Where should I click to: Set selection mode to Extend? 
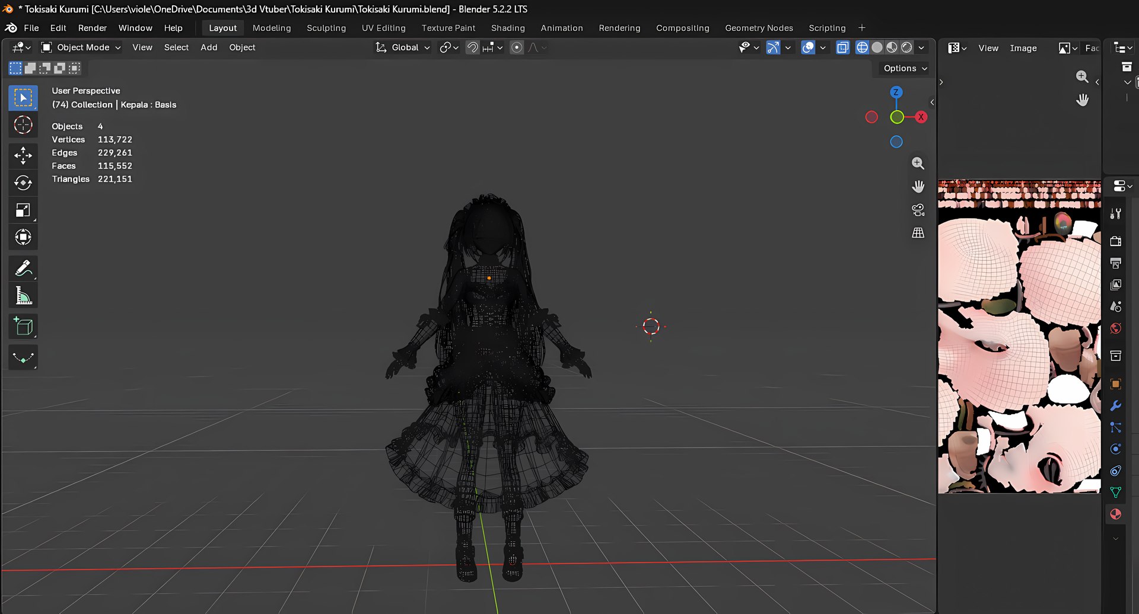pyautogui.click(x=30, y=68)
